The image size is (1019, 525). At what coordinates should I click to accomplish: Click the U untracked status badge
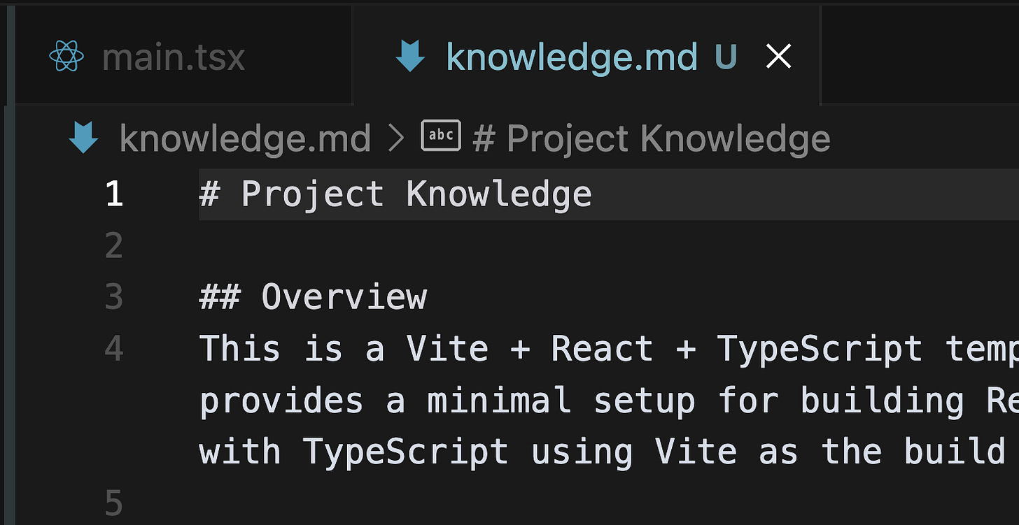point(726,57)
